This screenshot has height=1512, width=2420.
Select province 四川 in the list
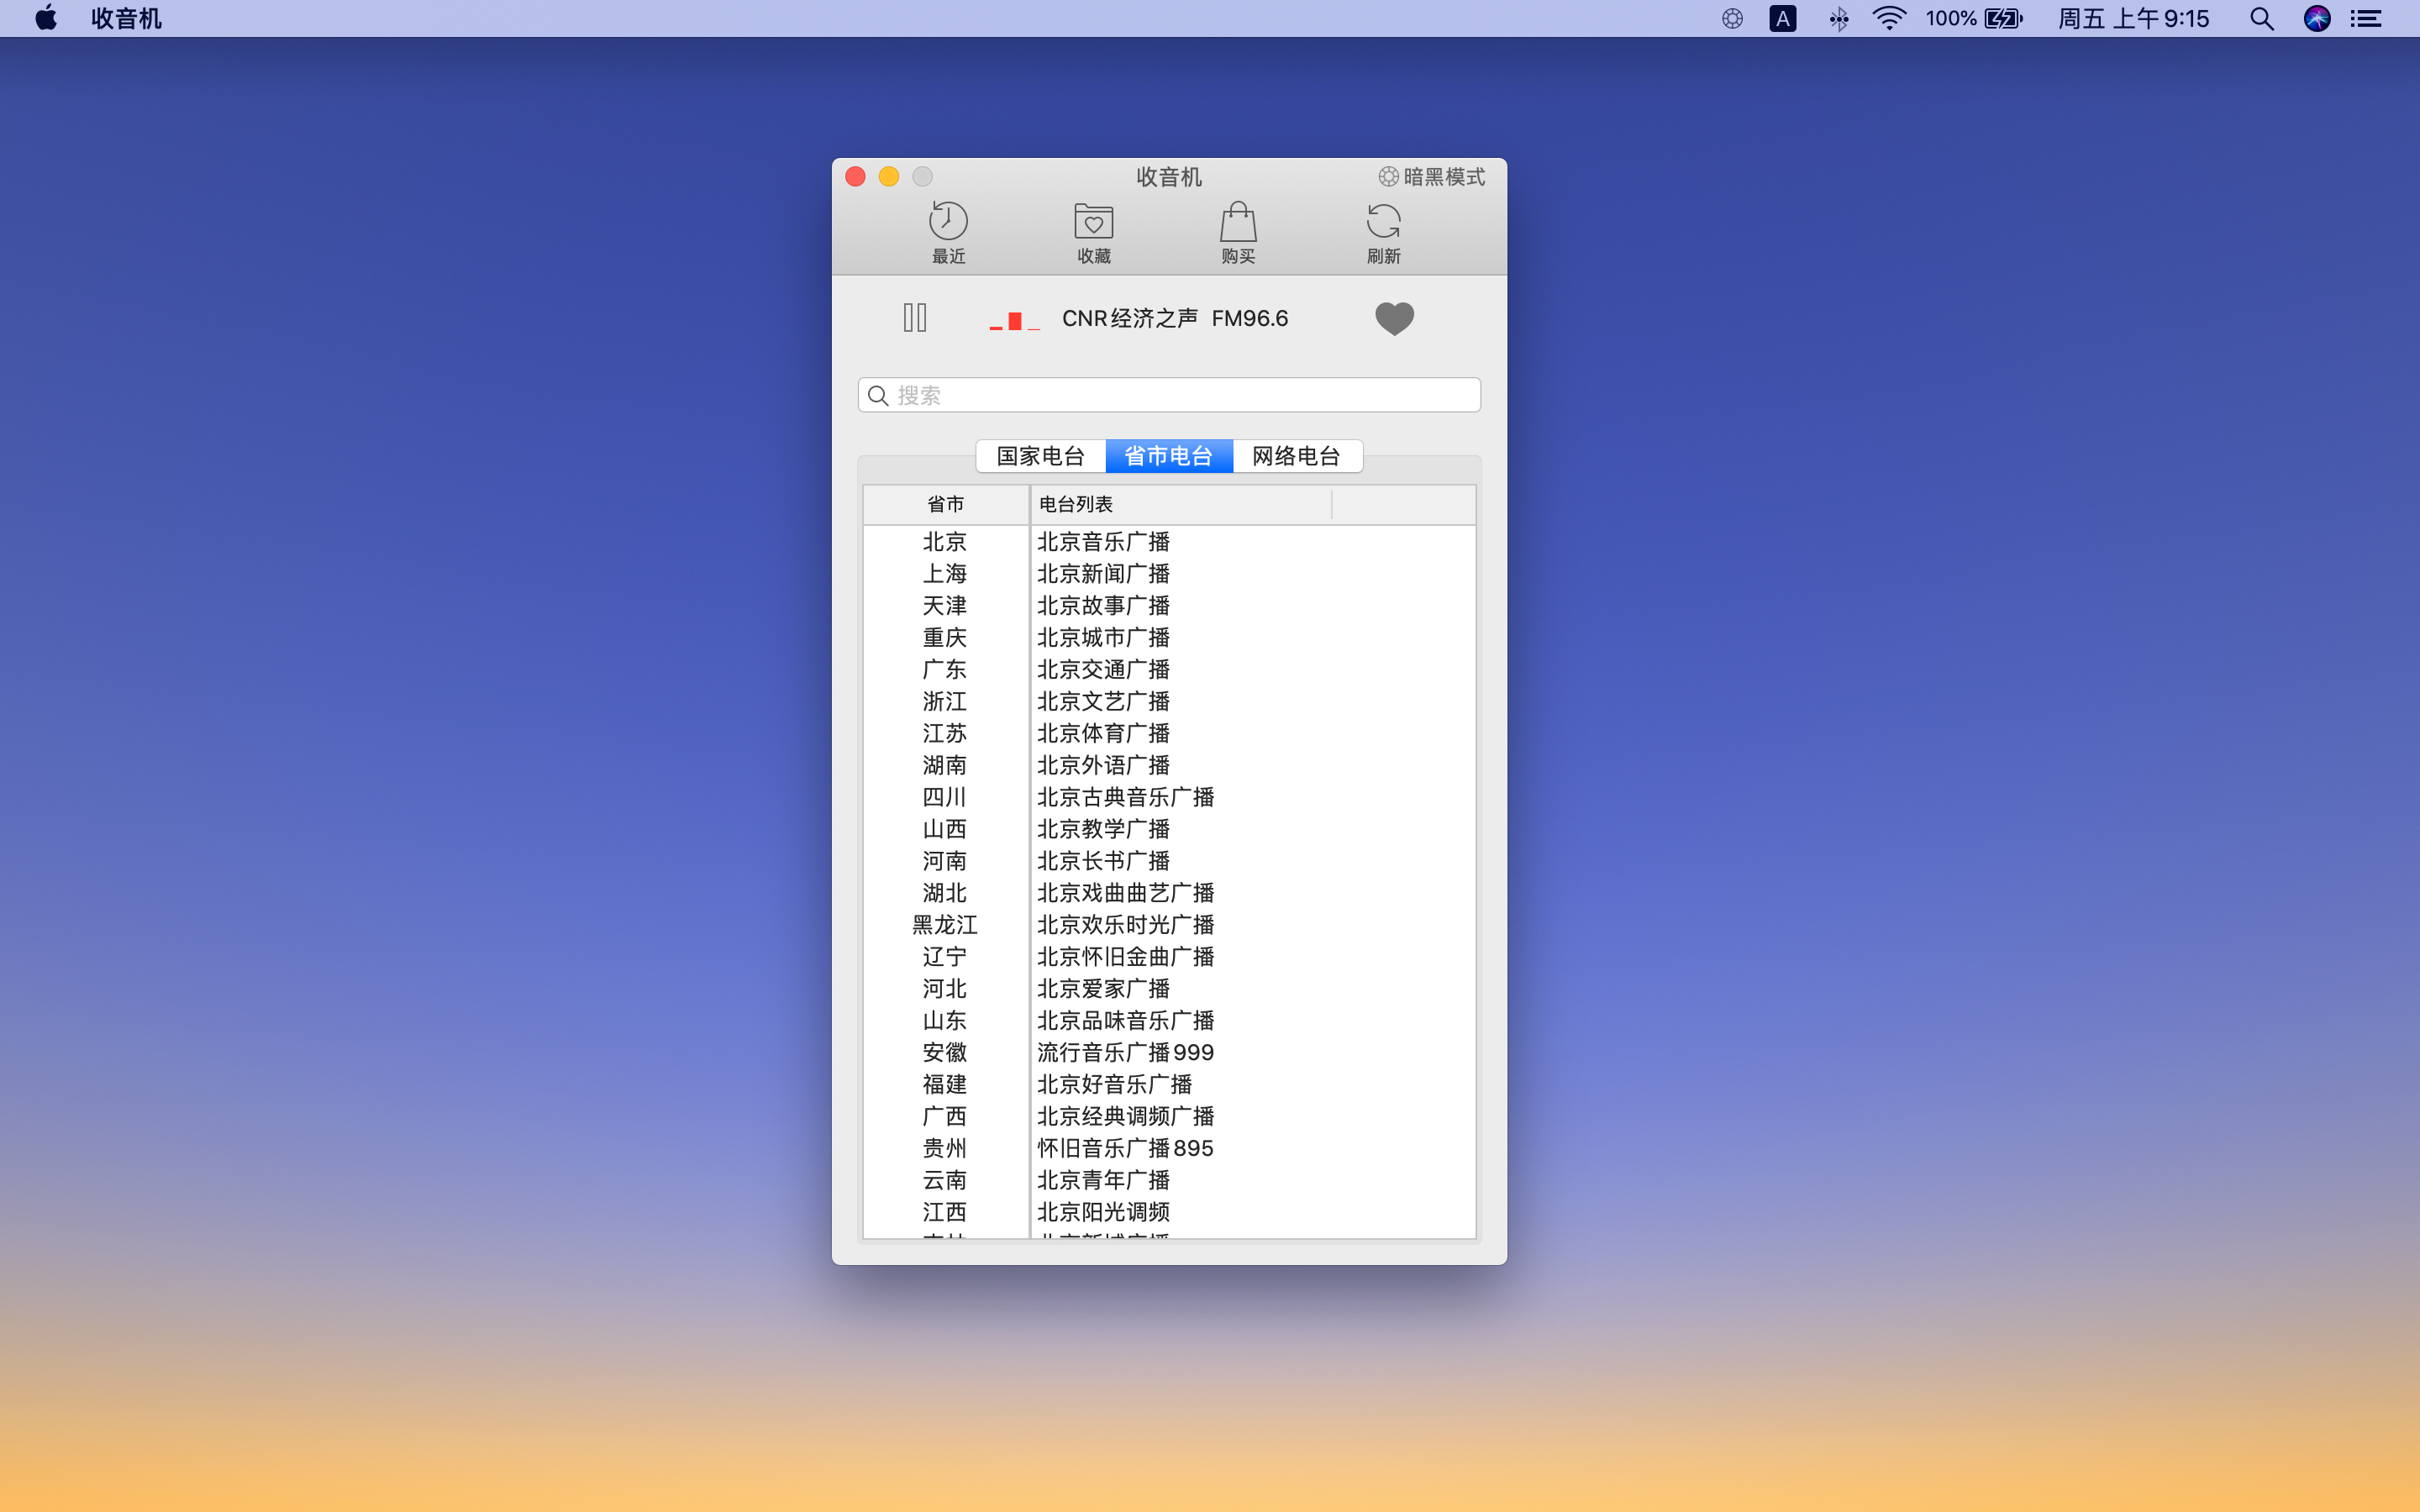945,798
